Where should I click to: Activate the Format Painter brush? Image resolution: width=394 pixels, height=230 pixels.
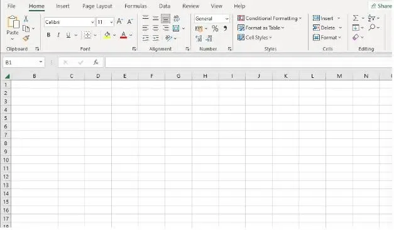pos(26,38)
